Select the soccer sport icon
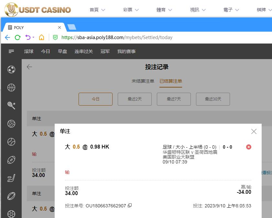Screen dimensions: 272x218 point(11,69)
